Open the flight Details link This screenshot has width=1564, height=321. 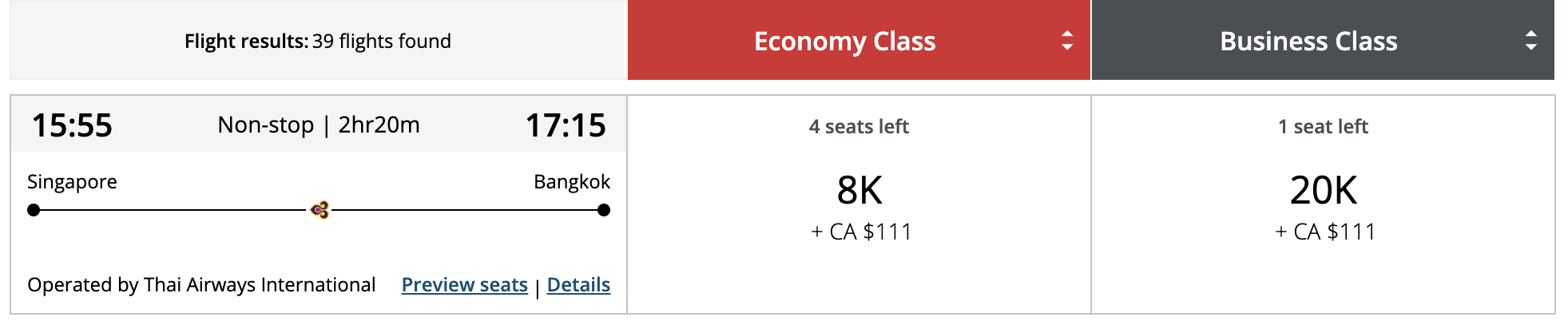click(578, 285)
